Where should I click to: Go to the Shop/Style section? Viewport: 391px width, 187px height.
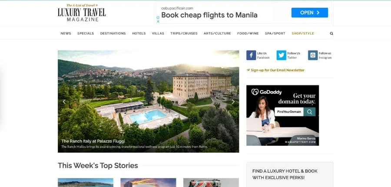click(303, 33)
